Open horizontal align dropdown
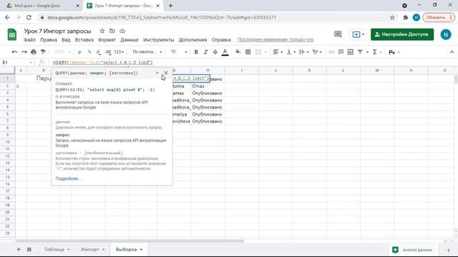 (278, 52)
